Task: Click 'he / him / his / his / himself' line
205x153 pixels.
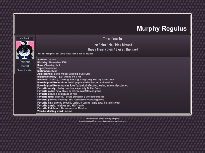Action: tap(113, 45)
